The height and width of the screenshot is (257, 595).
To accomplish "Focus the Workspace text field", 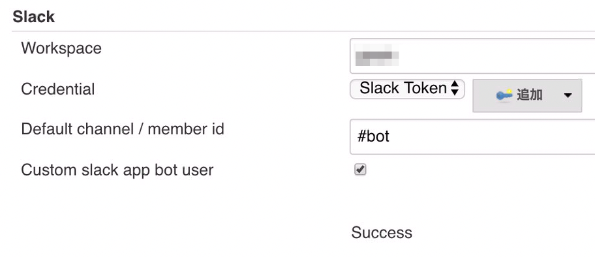I will (x=472, y=56).
